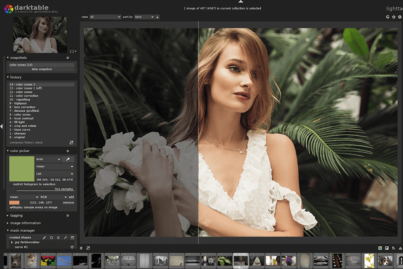403x269 pixels.
Task: Select history item 10 - vignetting
Action: coord(42,100)
